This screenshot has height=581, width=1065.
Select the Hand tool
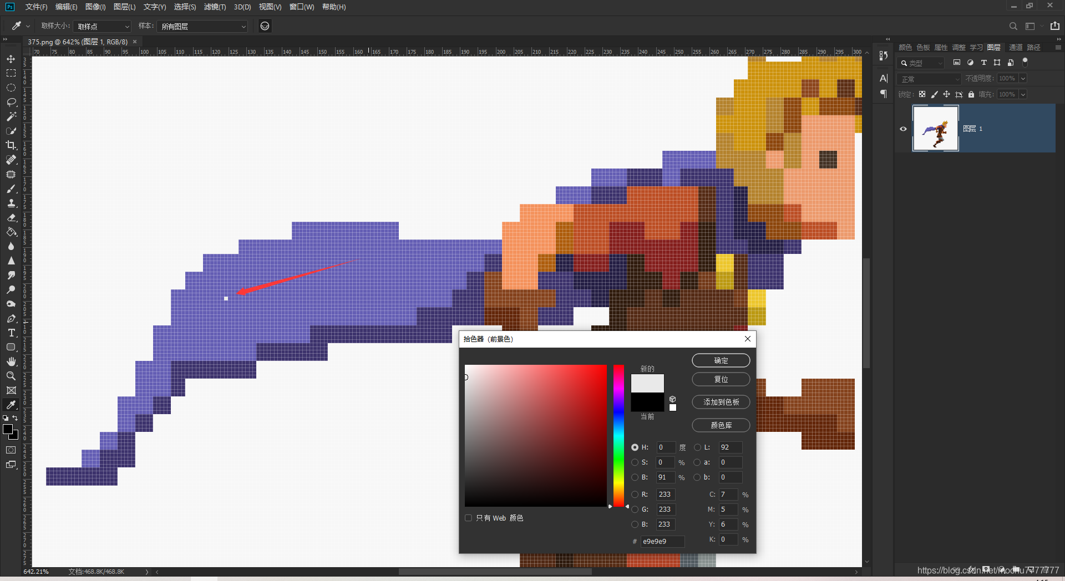[11, 361]
